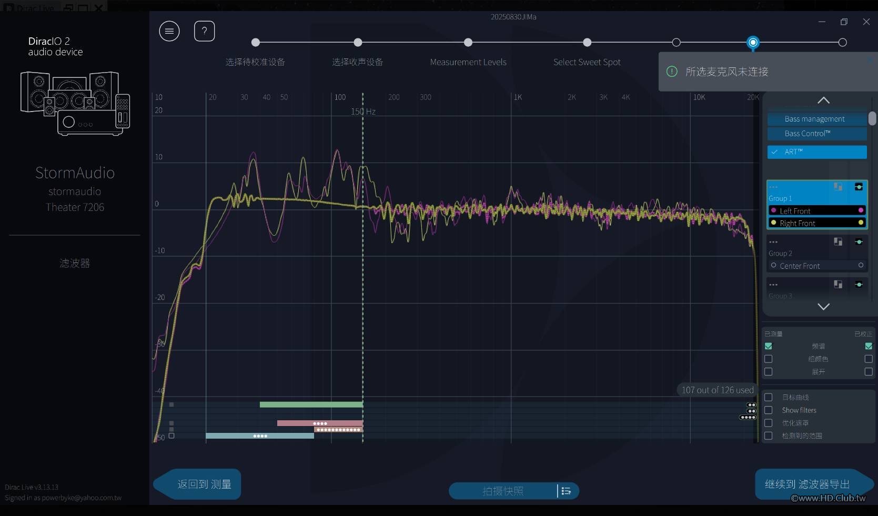Enable the Show filters checkbox
The width and height of the screenshot is (878, 516).
point(769,410)
